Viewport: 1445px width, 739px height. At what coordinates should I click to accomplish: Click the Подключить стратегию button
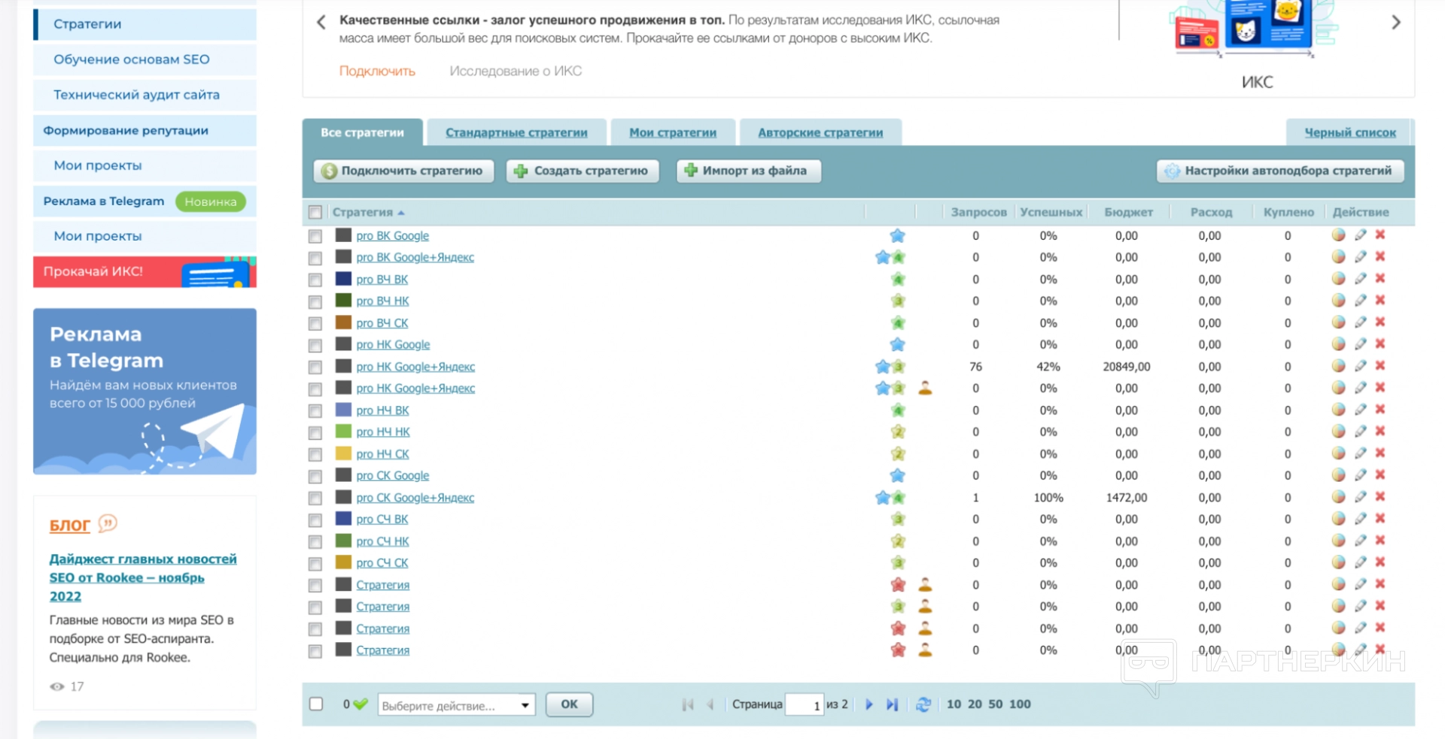pyautogui.click(x=403, y=171)
